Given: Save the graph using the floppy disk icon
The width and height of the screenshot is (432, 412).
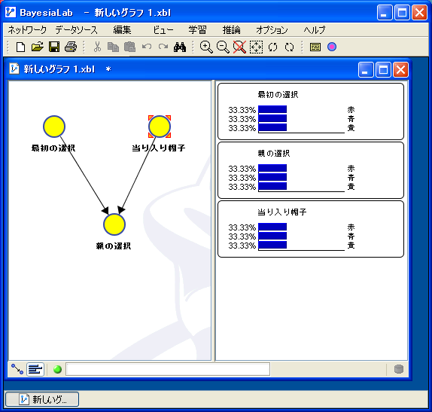Looking at the screenshot, I should [54, 47].
